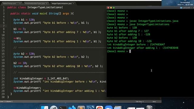The width and height of the screenshot is (194, 109).
Task: Select the IntegerTypeLimitations.java tab
Action: click(62, 4)
